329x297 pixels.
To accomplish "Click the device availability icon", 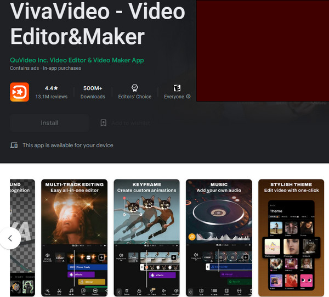I will (x=14, y=145).
